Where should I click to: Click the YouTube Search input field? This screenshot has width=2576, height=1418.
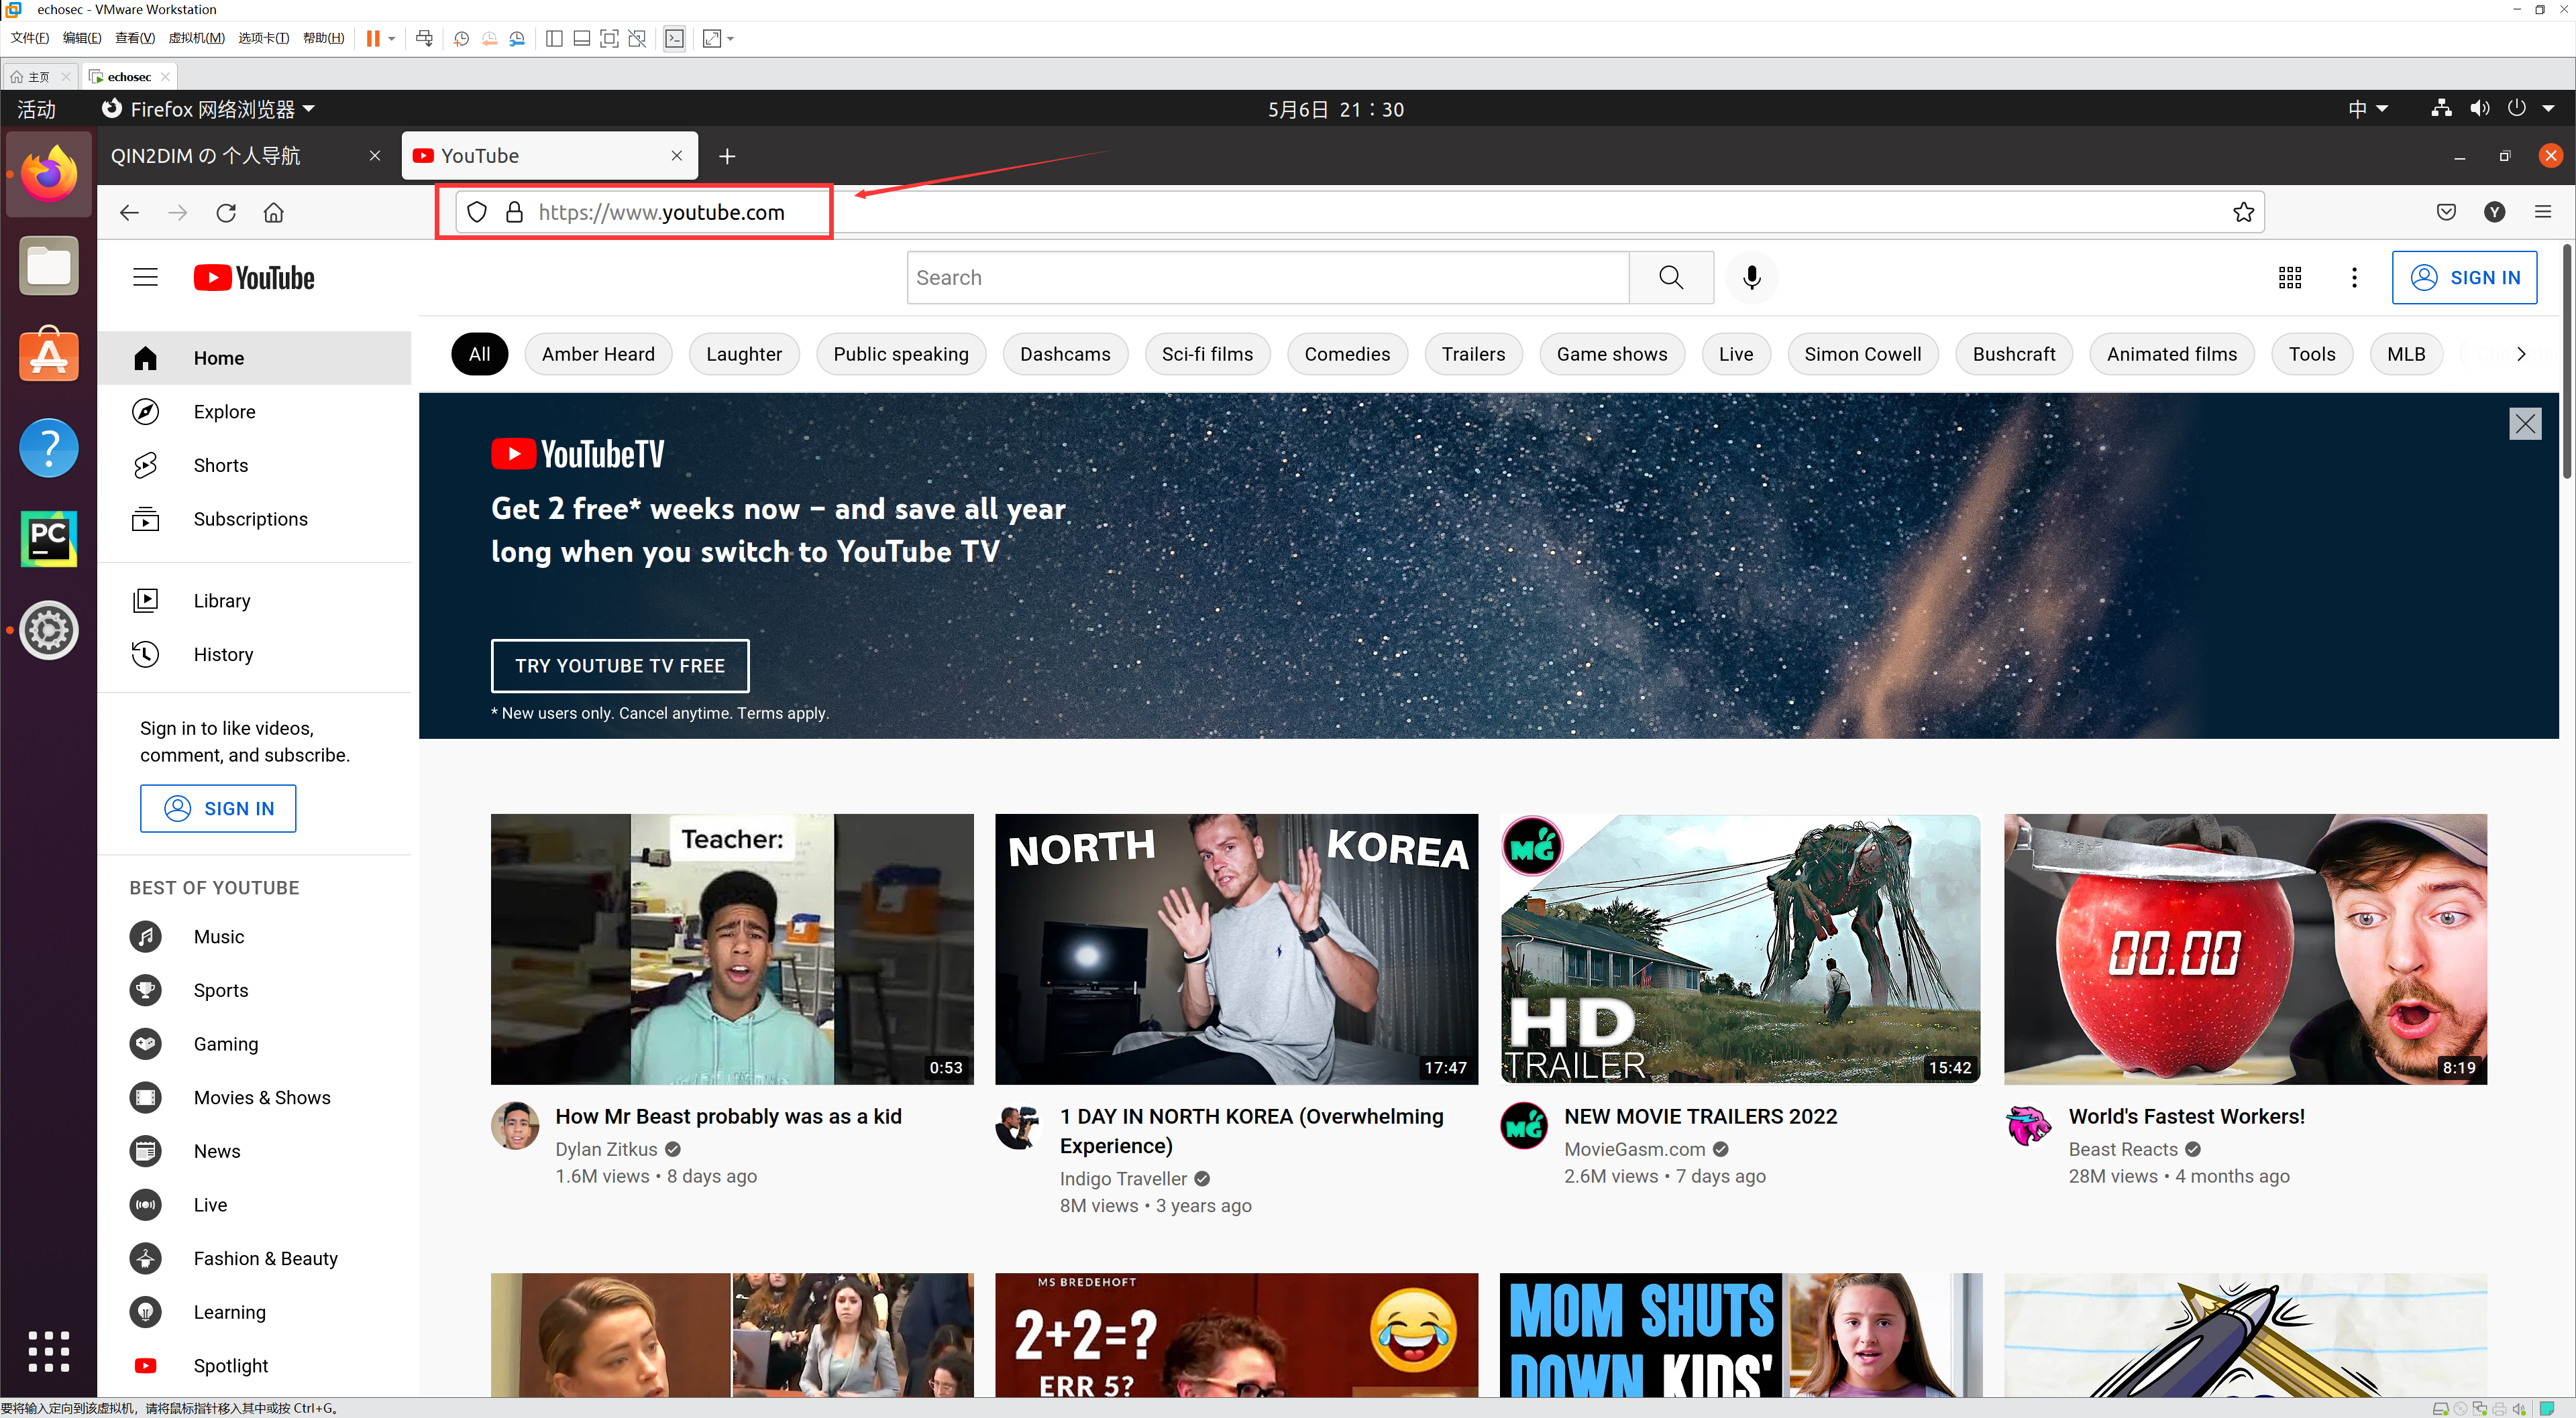click(x=1268, y=278)
